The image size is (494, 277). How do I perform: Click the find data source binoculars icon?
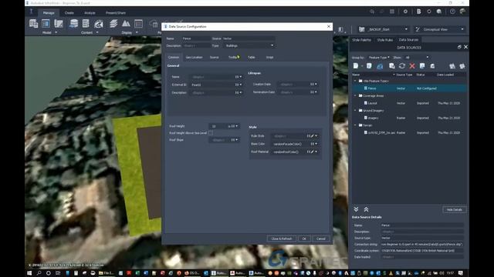[x=452, y=66]
